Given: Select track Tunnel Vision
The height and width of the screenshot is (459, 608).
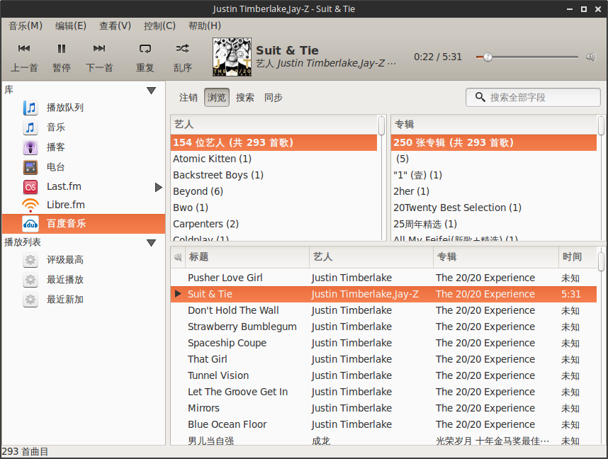Looking at the screenshot, I should pyautogui.click(x=383, y=375).
